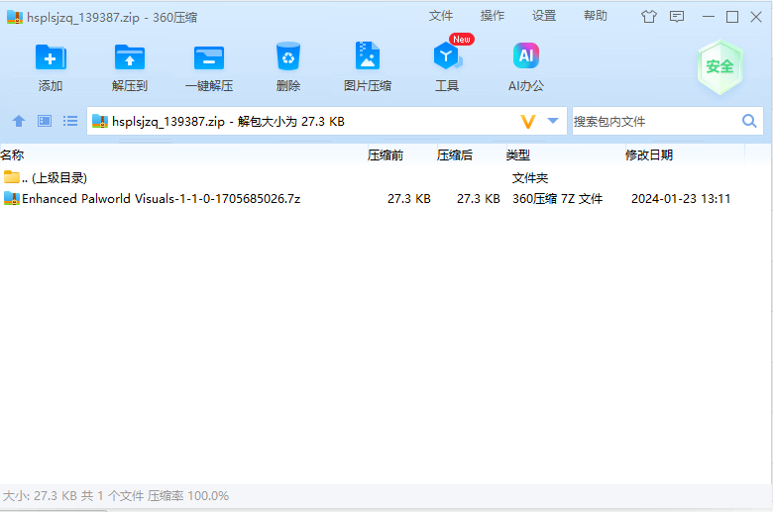Maximize the 360压缩 window
Viewport: 773px width, 512px height.
point(732,17)
